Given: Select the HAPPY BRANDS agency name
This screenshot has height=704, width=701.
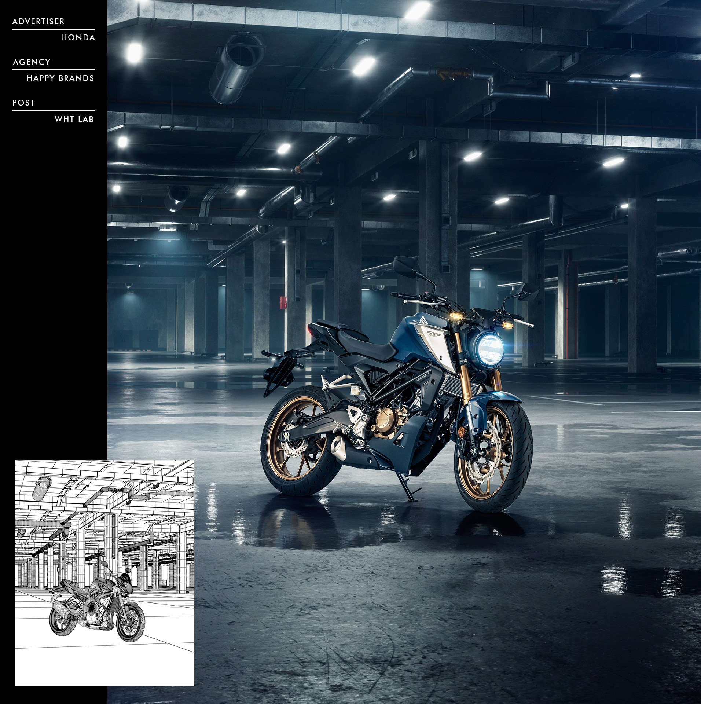Looking at the screenshot, I should 60,78.
